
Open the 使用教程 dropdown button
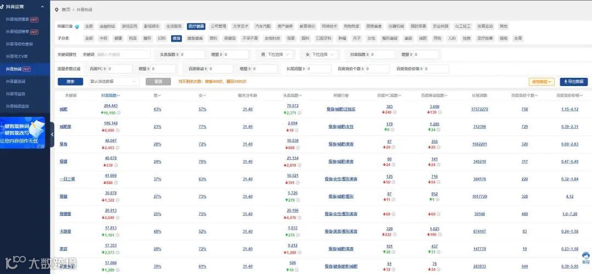542,82
